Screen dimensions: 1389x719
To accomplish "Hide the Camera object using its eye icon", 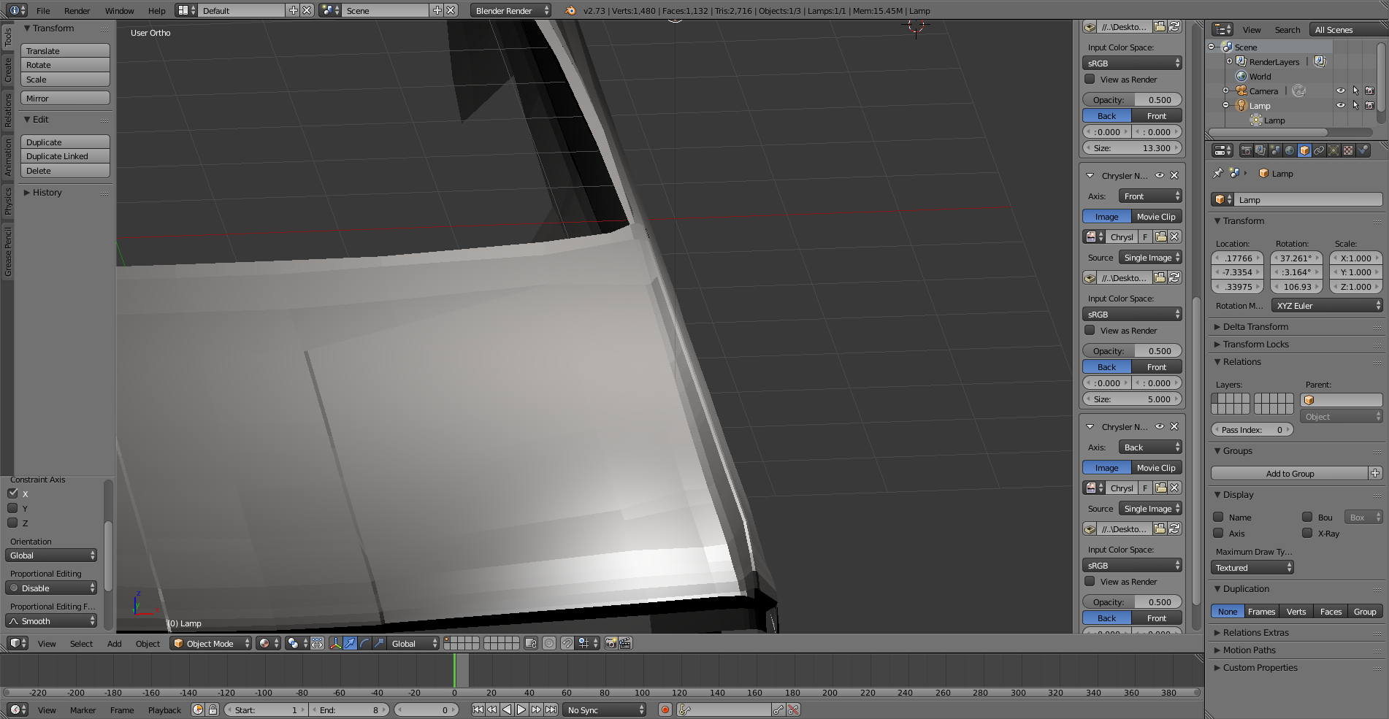I will 1340,91.
